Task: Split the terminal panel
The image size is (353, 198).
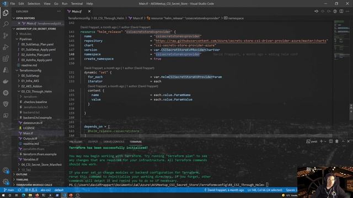Action: (x=331, y=141)
